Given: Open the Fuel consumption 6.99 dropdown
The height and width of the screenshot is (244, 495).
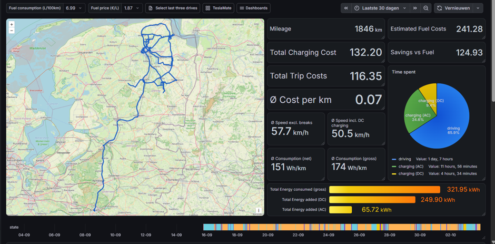Looking at the screenshot, I should [74, 8].
